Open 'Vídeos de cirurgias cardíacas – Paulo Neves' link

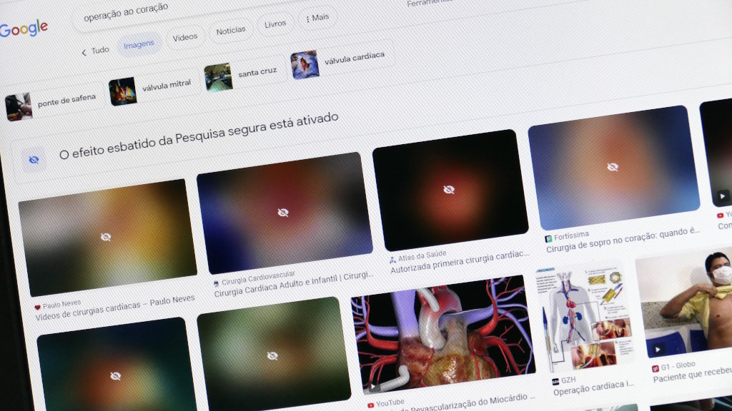coord(115,309)
